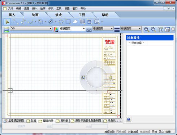The width and height of the screenshot is (177, 135).
Task: Switch to the 修改 ribbon tab
Action: click(x=59, y=15)
